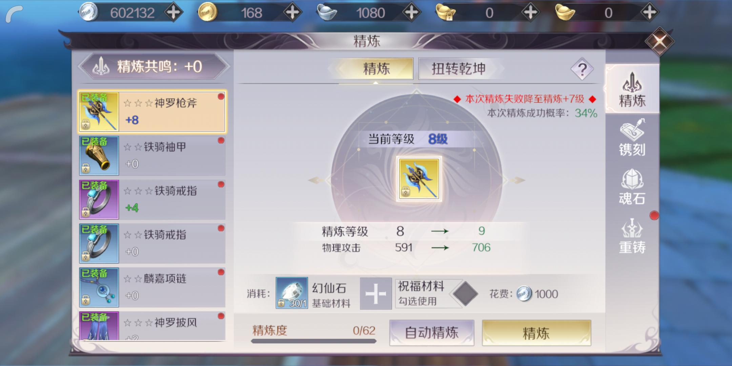732x366 pixels.
Task: Switch to the 扭转乾坤 tab
Action: pyautogui.click(x=459, y=69)
